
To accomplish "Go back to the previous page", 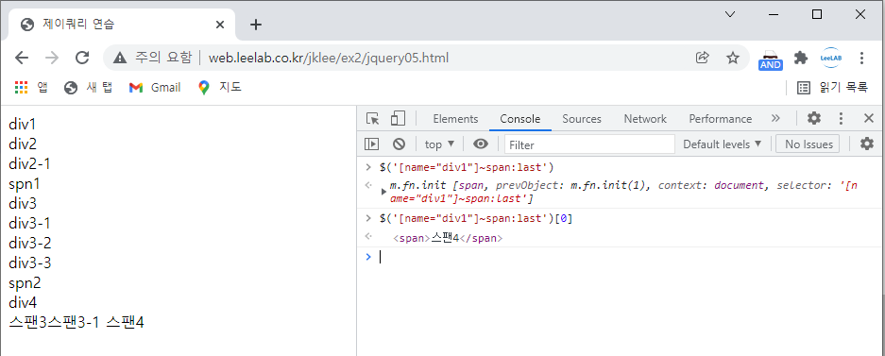I will (x=22, y=58).
